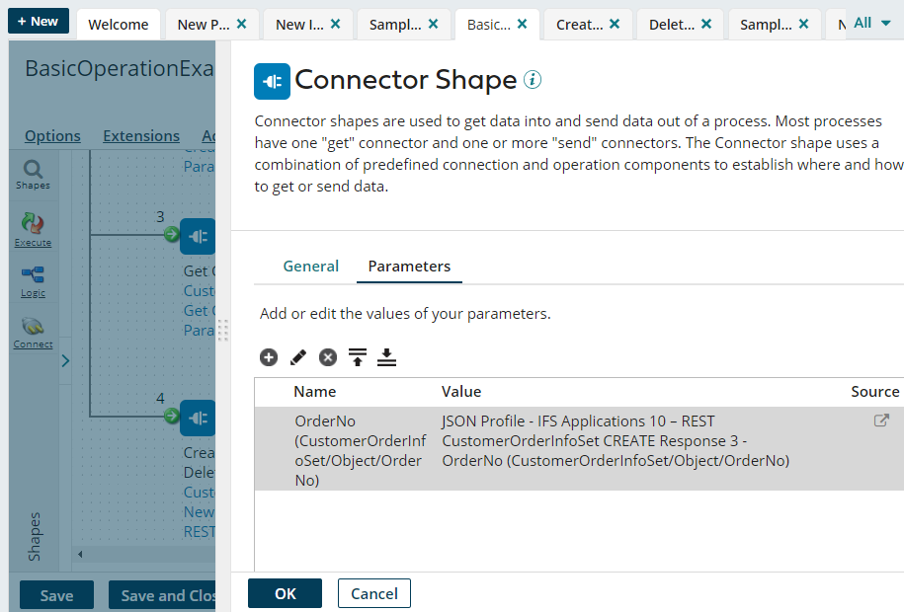Open the Source link for the OrderNo parameter
The width and height of the screenshot is (904, 612).
pyautogui.click(x=879, y=421)
